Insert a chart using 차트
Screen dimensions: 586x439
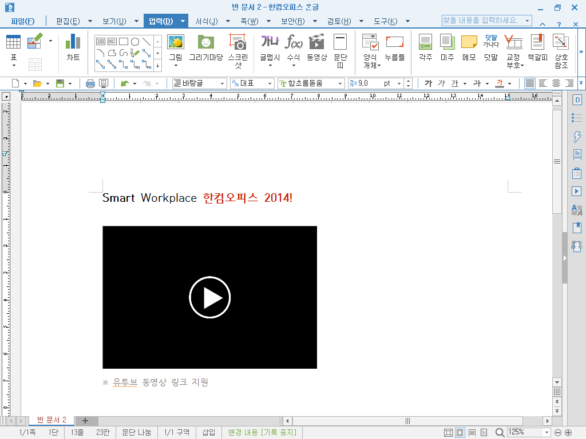coord(73,47)
